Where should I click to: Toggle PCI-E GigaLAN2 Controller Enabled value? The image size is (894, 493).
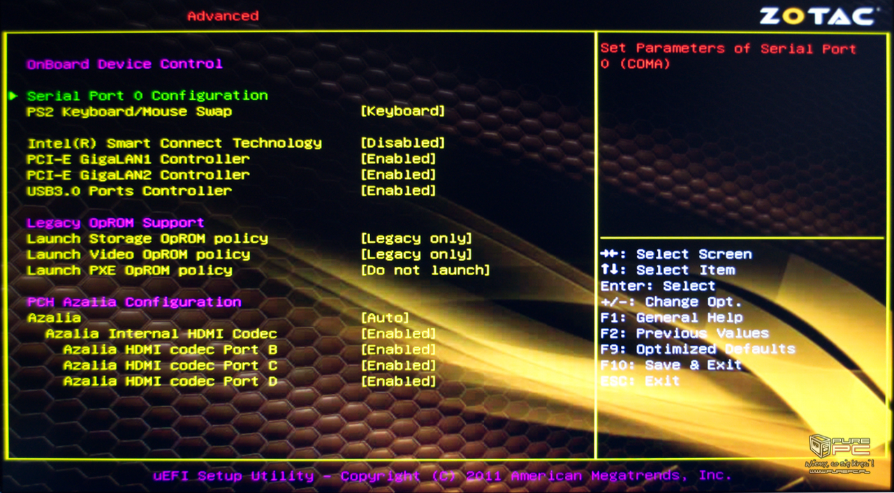398,175
